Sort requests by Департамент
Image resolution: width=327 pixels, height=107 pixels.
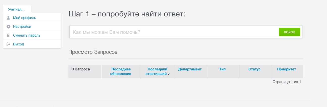pos(190,69)
